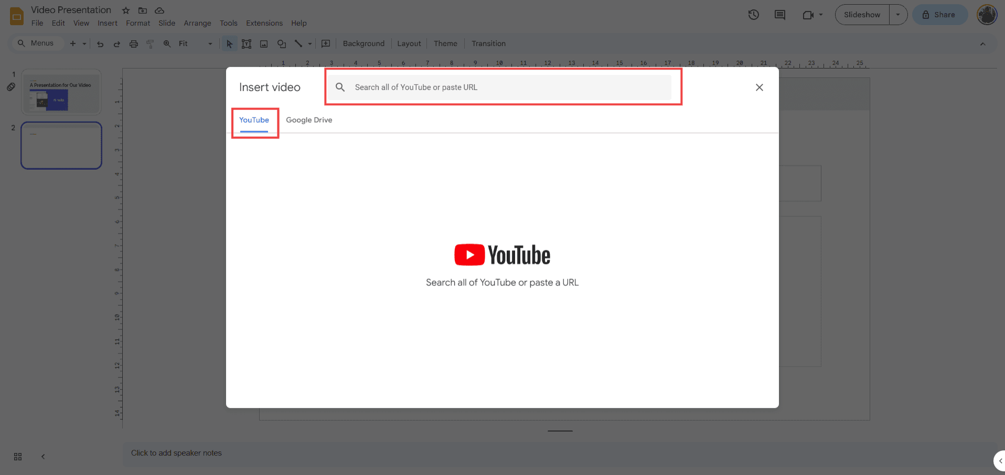Image resolution: width=1005 pixels, height=475 pixels.
Task: Click the zoom magnifier tool
Action: coord(167,43)
